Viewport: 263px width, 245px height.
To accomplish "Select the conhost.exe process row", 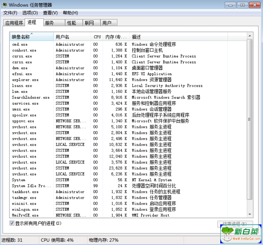I will [128, 50].
